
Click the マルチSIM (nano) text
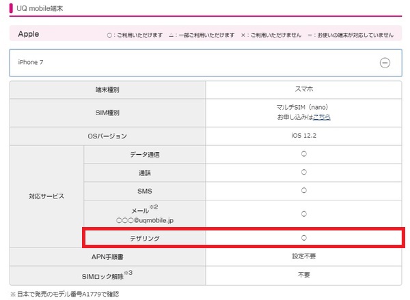pyautogui.click(x=302, y=107)
